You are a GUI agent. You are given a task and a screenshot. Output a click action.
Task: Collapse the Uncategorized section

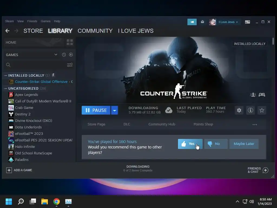[x=6, y=88]
